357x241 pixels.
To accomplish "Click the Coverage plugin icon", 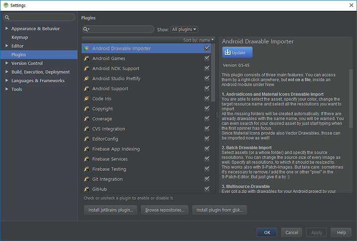I will point(86,119).
